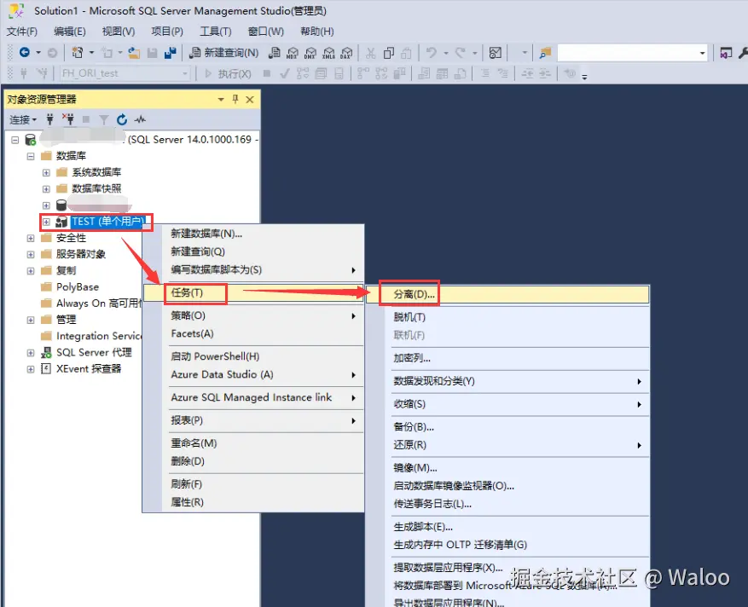Screen dimensions: 748x607
Task: Open the Object Explorer window options dropdown arrow
Action: (221, 99)
